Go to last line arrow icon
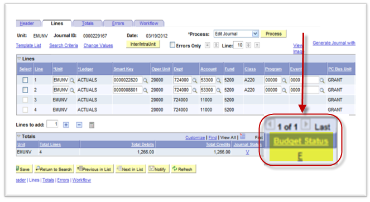The width and height of the screenshot is (370, 202). pos(257,45)
